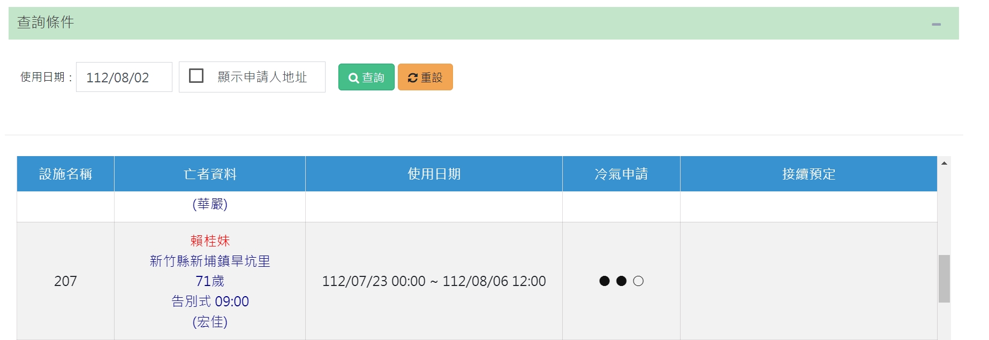Click the 告別式 09:00 text
This screenshot has height=340, width=989.
210,302
